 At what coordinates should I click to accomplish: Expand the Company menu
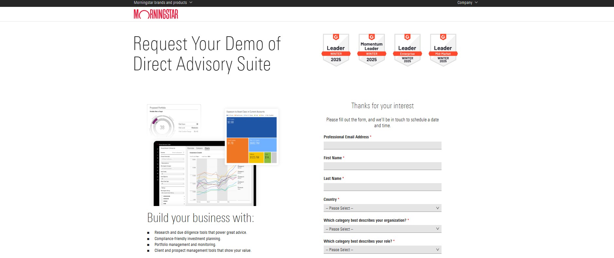pos(467,3)
